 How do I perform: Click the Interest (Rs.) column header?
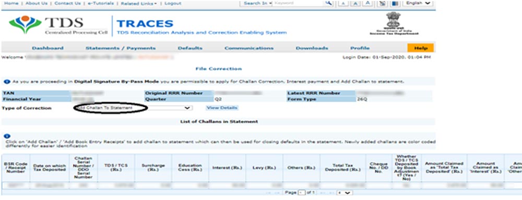click(x=228, y=168)
